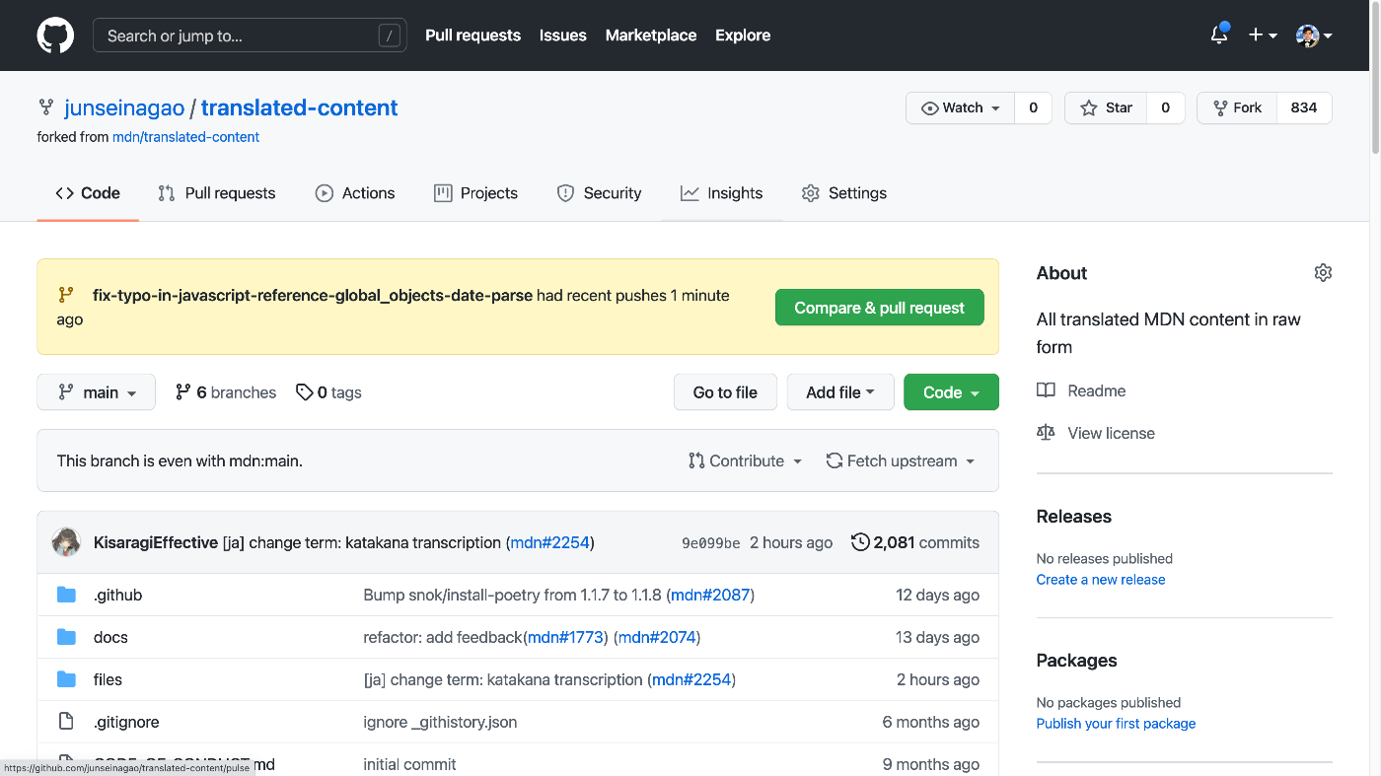Click the files folder icon
The height and width of the screenshot is (776, 1381).
point(66,679)
